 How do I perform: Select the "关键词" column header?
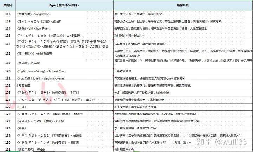(x=8, y=5)
